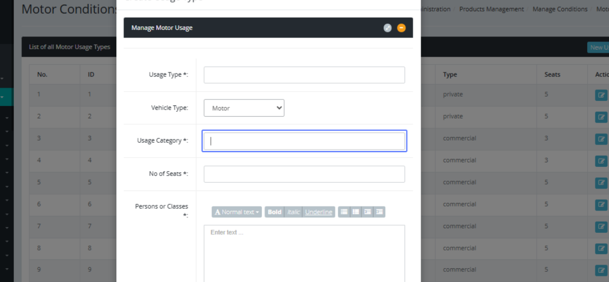Toggle Bold formatting in the editor

coord(274,212)
